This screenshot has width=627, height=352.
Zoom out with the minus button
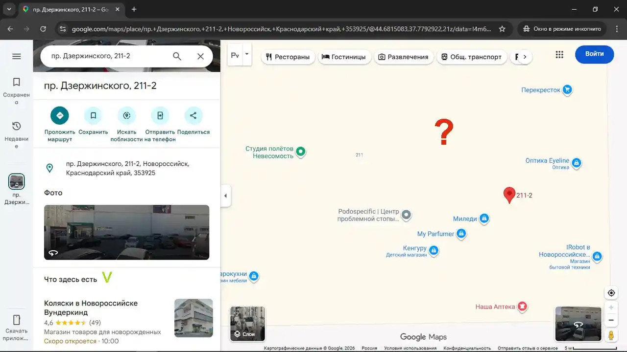tap(611, 320)
